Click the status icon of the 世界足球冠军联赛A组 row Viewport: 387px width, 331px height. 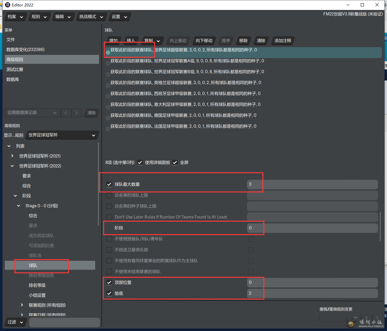pyautogui.click(x=108, y=63)
